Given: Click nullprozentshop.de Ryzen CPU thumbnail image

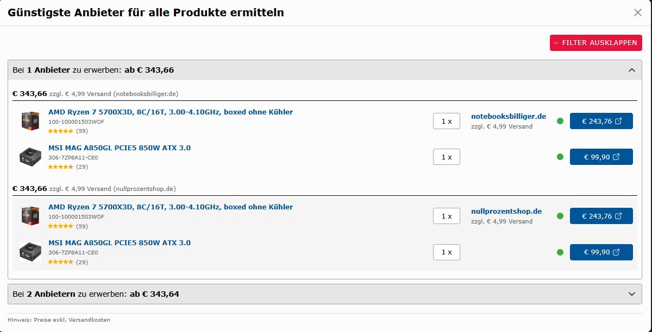Looking at the screenshot, I should click(x=30, y=216).
